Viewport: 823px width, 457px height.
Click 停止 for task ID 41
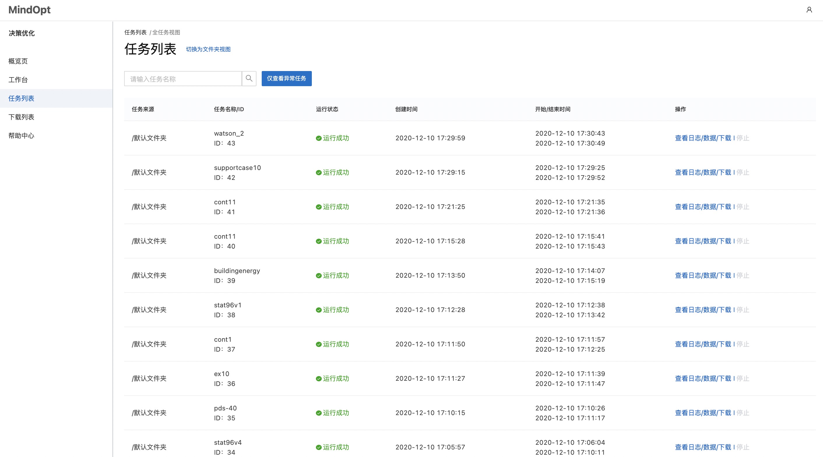pos(743,207)
